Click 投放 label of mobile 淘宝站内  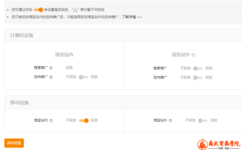pos(94,120)
